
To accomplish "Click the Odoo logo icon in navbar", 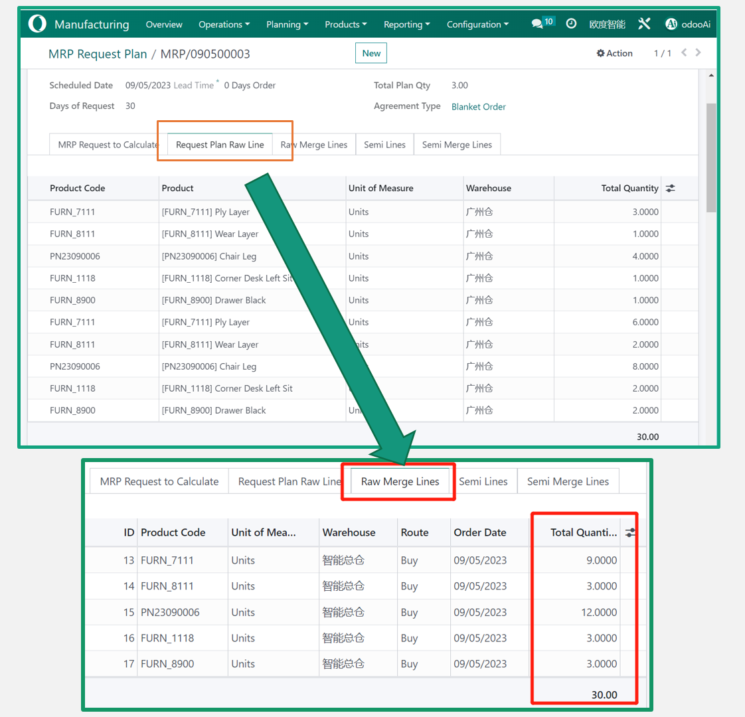I will pyautogui.click(x=38, y=24).
